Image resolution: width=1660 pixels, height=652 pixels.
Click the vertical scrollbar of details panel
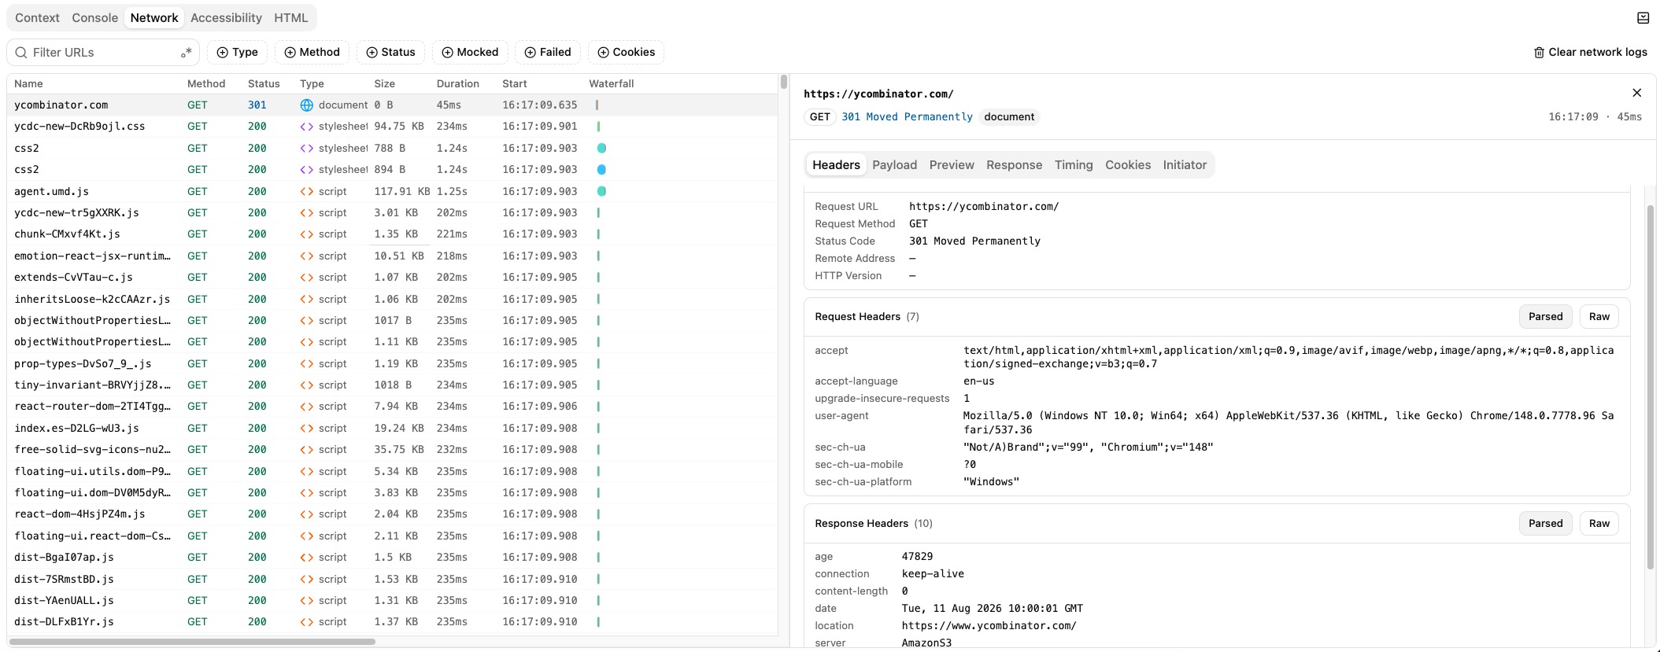tap(1650, 387)
